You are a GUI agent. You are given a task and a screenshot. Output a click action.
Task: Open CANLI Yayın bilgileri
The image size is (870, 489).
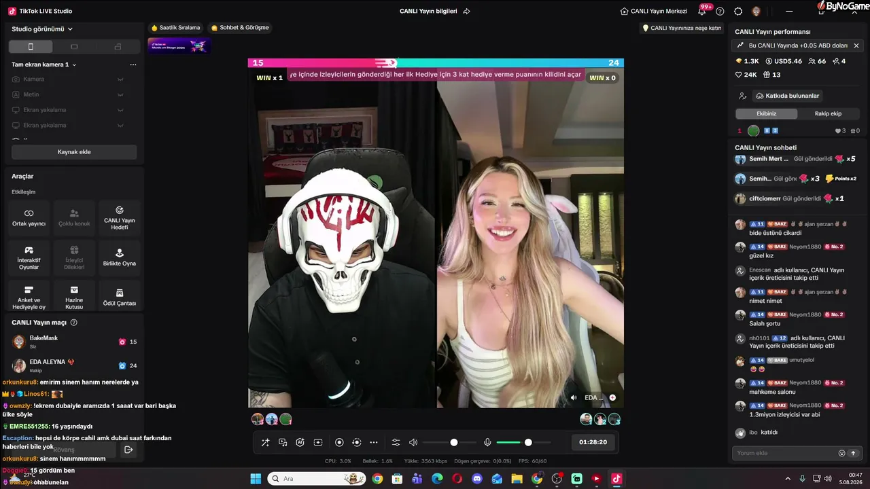428,11
